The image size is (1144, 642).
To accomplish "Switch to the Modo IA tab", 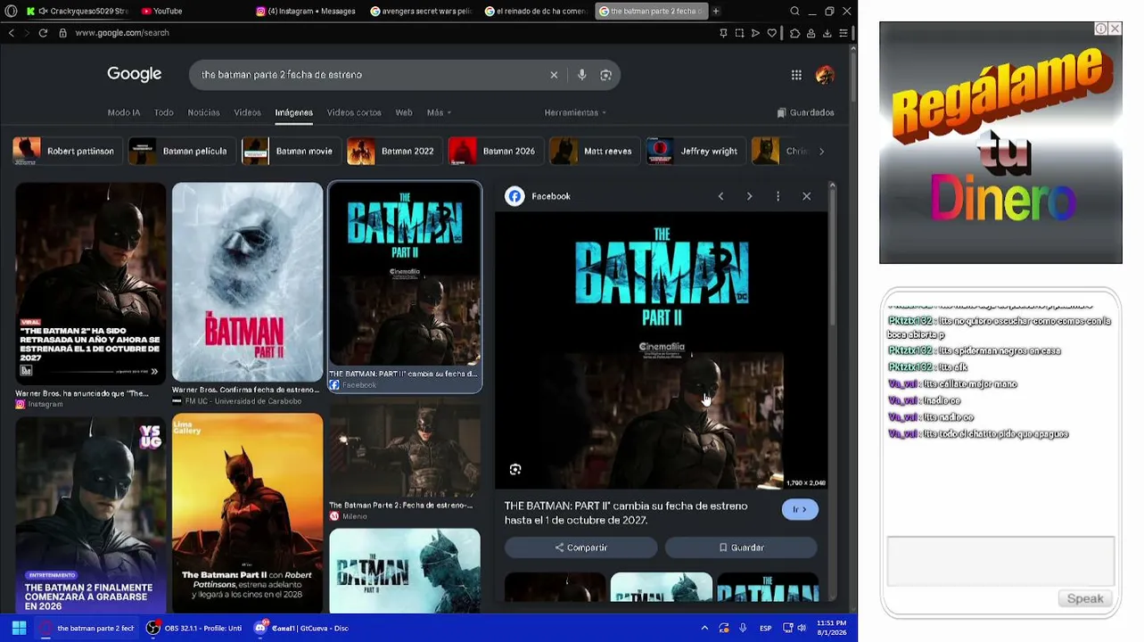I will [124, 112].
